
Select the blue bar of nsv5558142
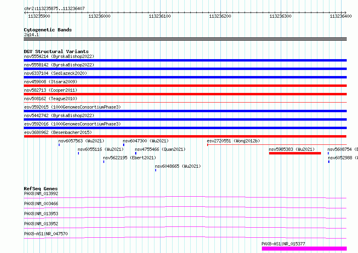click(185, 69)
